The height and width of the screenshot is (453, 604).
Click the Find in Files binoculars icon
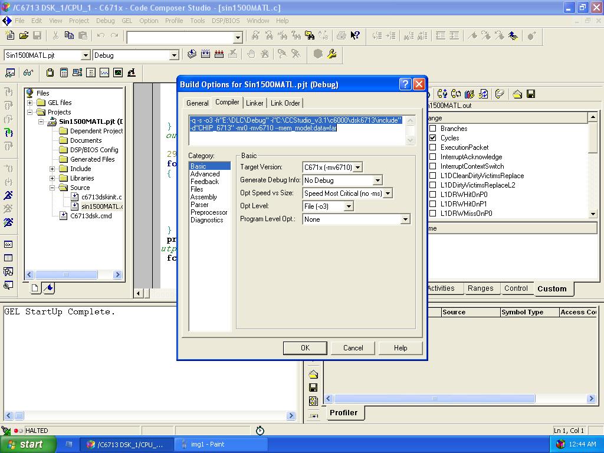[x=309, y=36]
